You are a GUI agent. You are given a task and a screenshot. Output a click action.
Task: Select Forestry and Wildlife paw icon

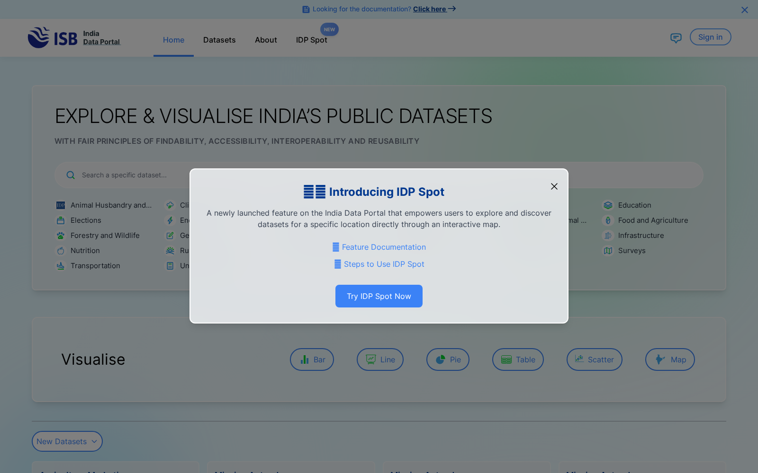[61, 236]
